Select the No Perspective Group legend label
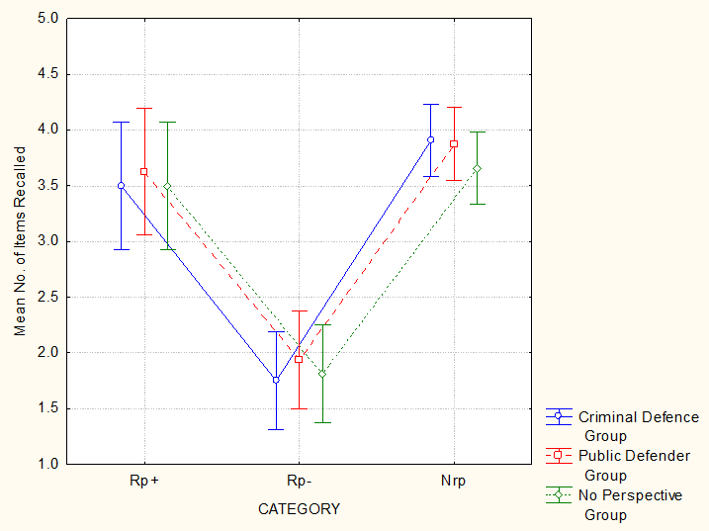The height and width of the screenshot is (531, 709). pyautogui.click(x=630, y=504)
